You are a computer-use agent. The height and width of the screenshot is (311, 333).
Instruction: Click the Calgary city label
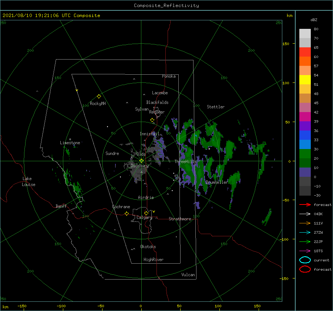pyautogui.click(x=144, y=217)
